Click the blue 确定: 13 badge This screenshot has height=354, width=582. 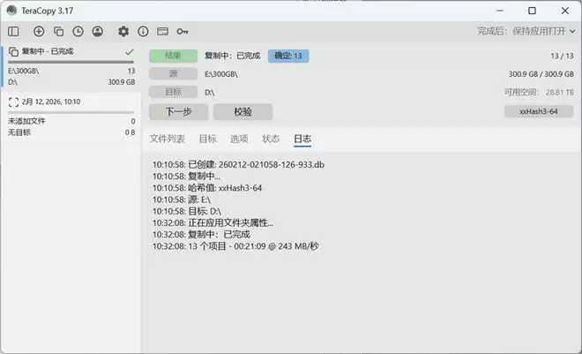click(x=288, y=56)
